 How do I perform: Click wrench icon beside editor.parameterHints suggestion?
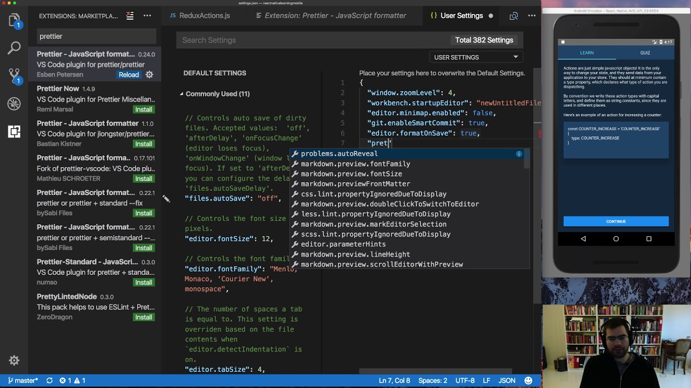pos(295,244)
